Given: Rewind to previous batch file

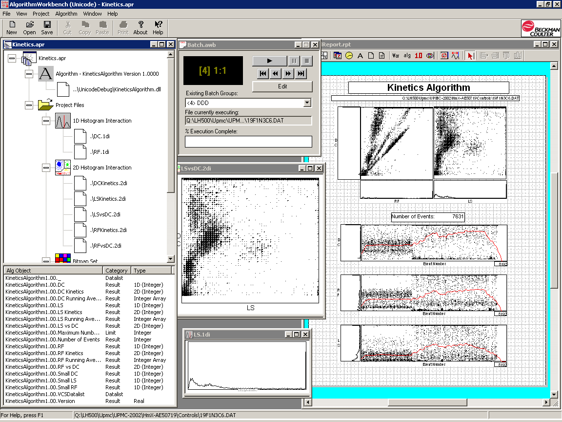Looking at the screenshot, I should click(x=276, y=74).
